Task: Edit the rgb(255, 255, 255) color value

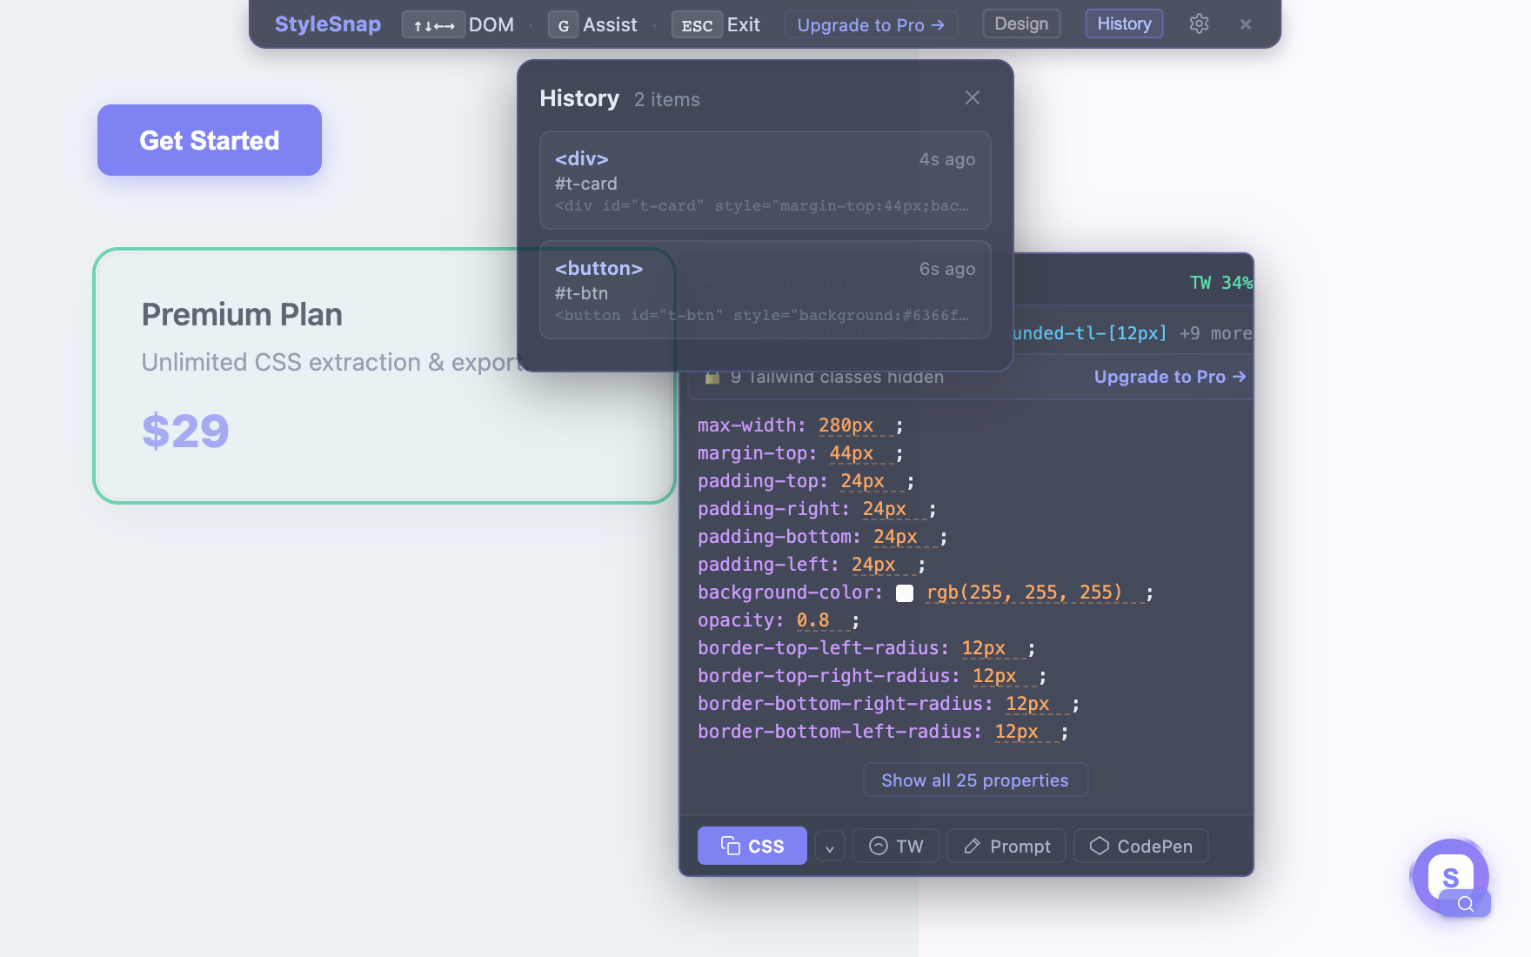Action: click(1025, 592)
